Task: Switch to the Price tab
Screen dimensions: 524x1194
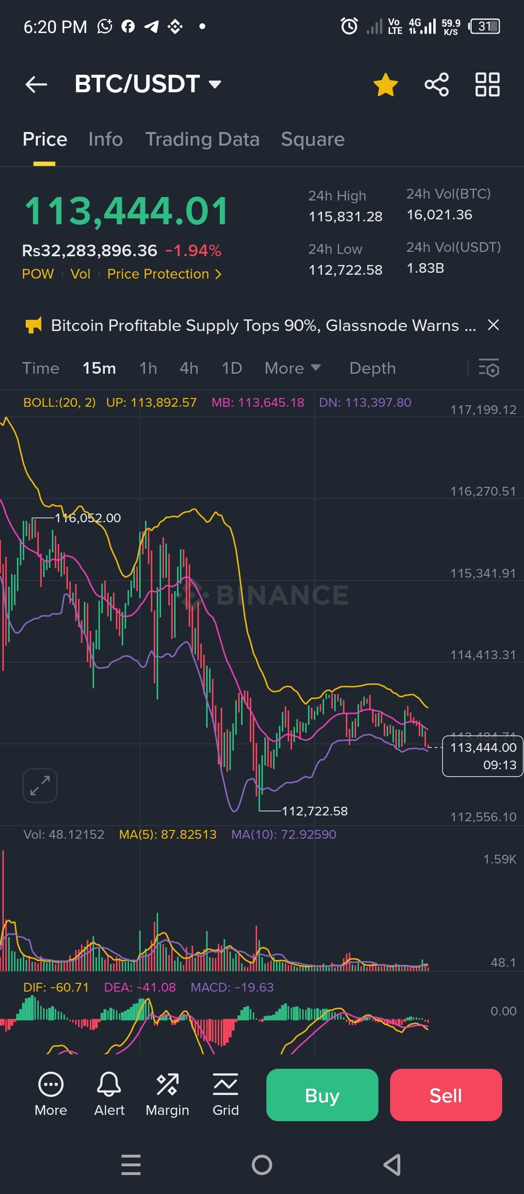Action: click(45, 139)
